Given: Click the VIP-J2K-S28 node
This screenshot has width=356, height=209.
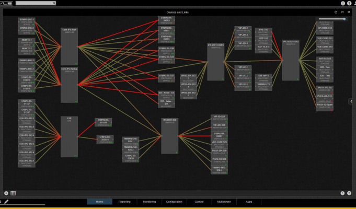Looking at the screenshot, I should click(x=219, y=127).
